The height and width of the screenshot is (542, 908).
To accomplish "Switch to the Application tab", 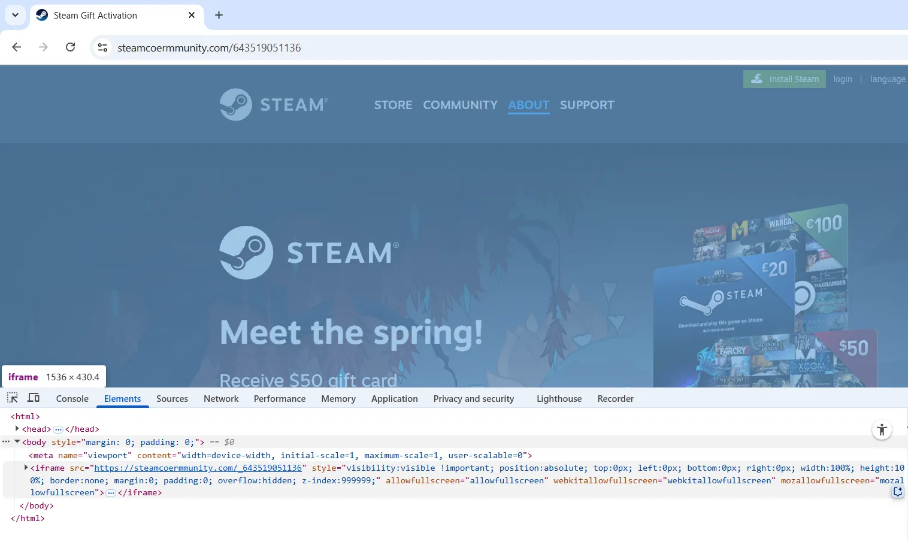I will 395,399.
